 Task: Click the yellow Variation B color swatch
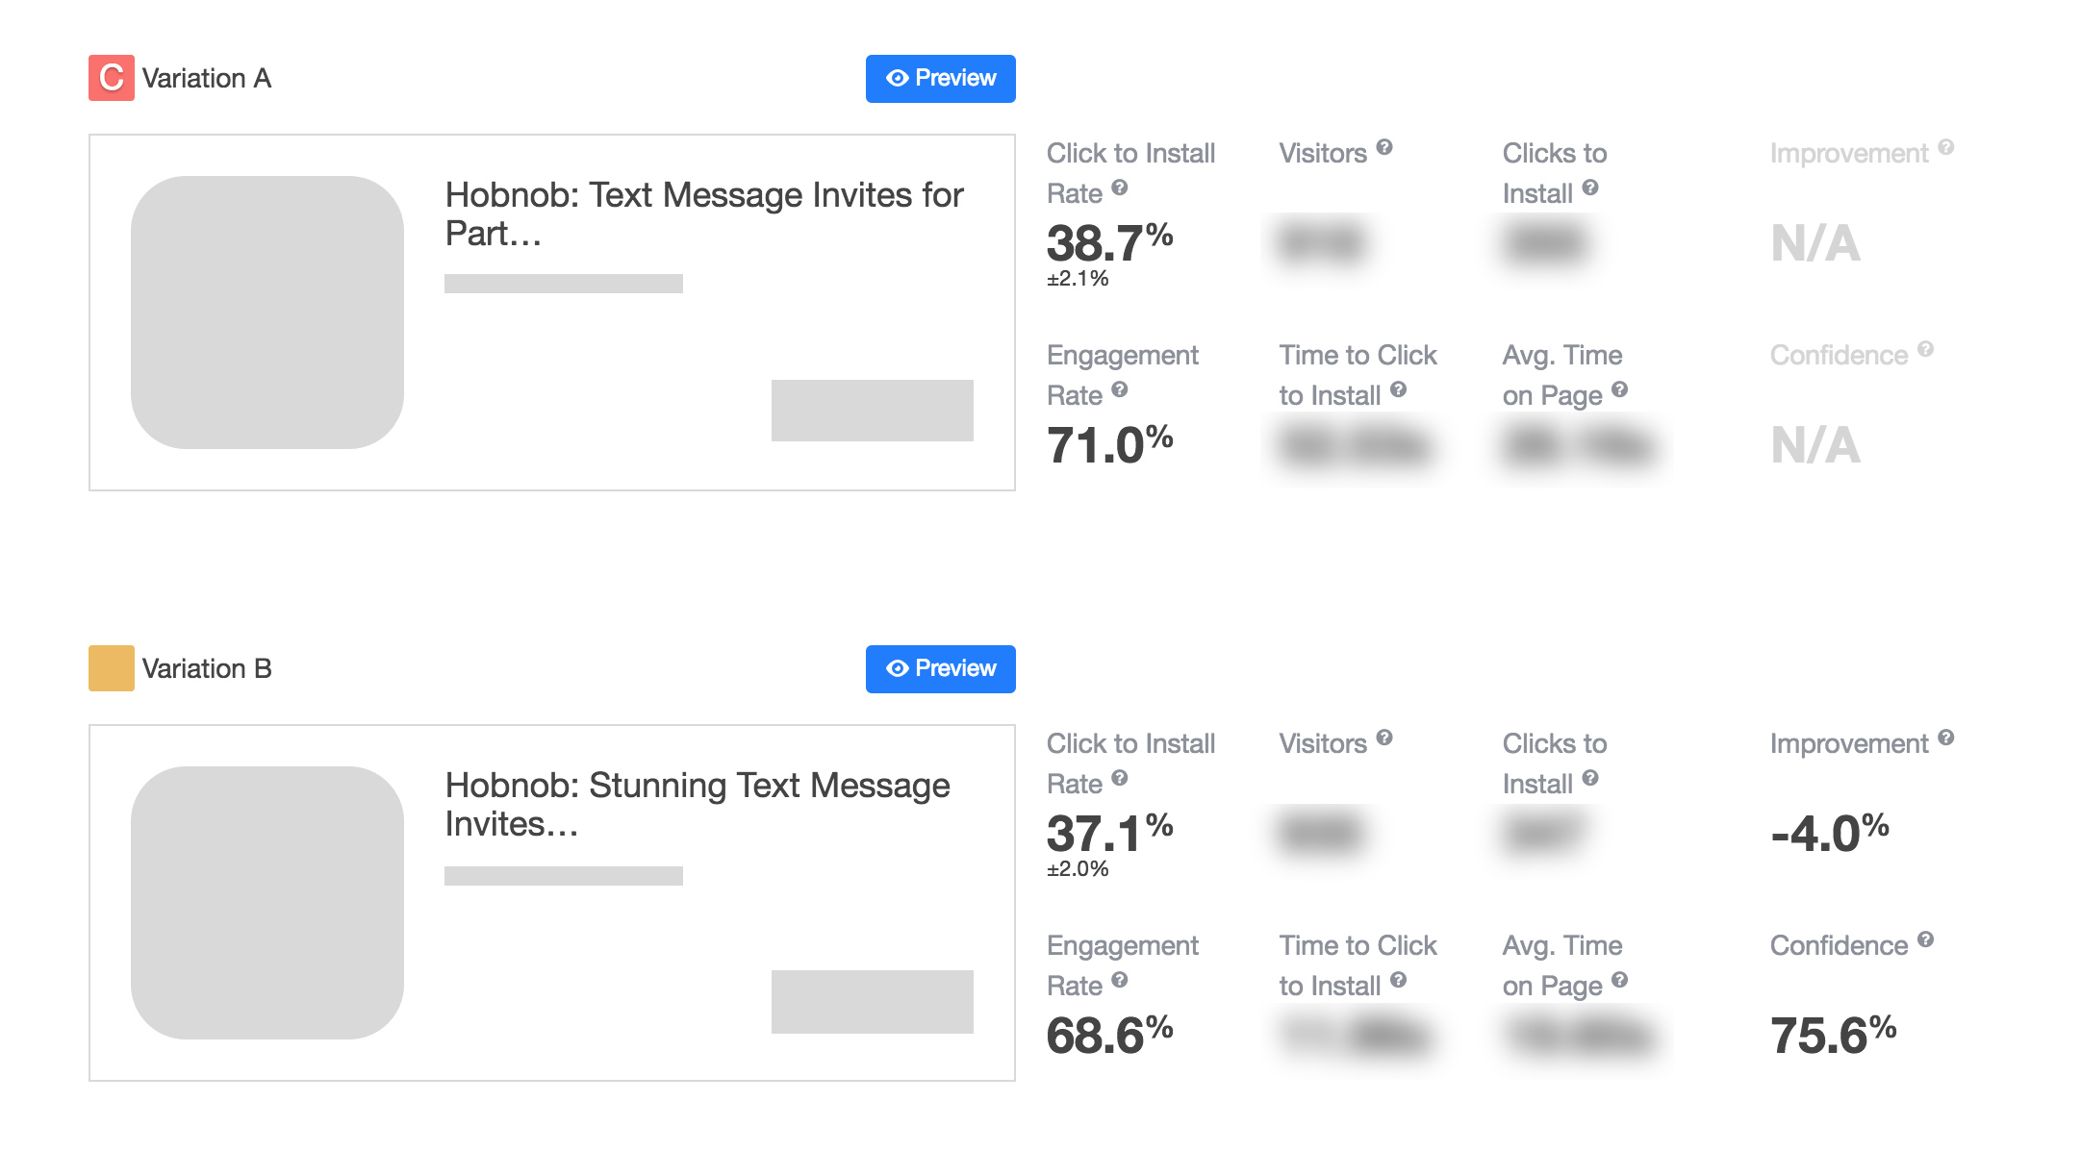pyautogui.click(x=112, y=668)
